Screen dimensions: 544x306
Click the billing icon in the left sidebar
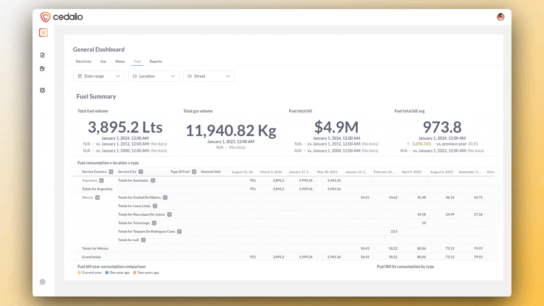point(42,68)
